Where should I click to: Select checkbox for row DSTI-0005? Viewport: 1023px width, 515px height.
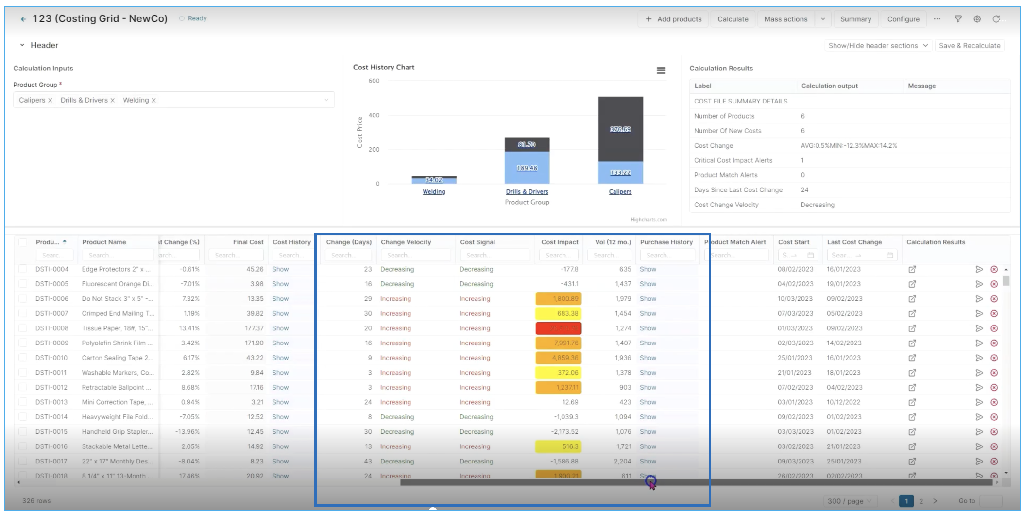[x=23, y=284]
